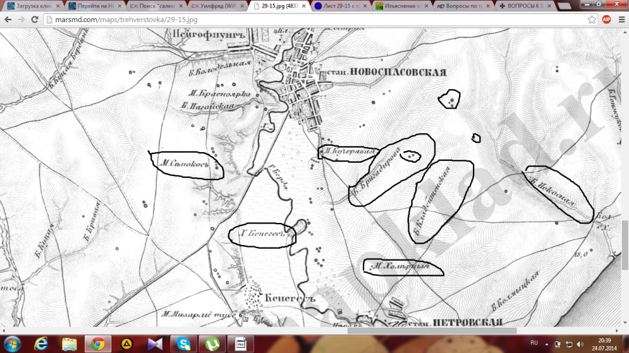Switch to the 'Загрузка' tab
Viewport: 629px width, 353px height.
click(31, 6)
